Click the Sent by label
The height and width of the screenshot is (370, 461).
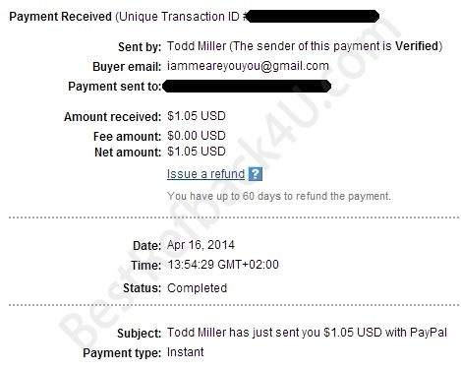click(x=140, y=47)
